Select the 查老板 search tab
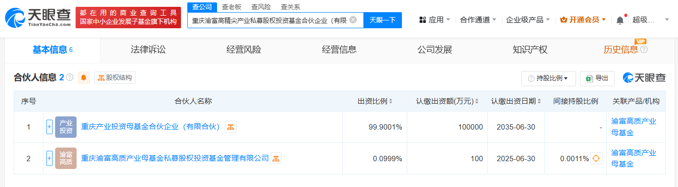Screen dimensions: 678x187 coord(231,7)
